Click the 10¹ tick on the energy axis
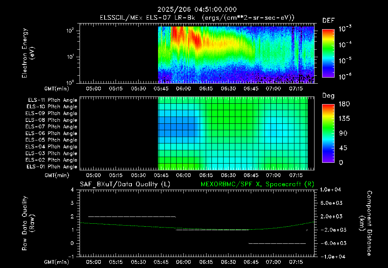 70,57
